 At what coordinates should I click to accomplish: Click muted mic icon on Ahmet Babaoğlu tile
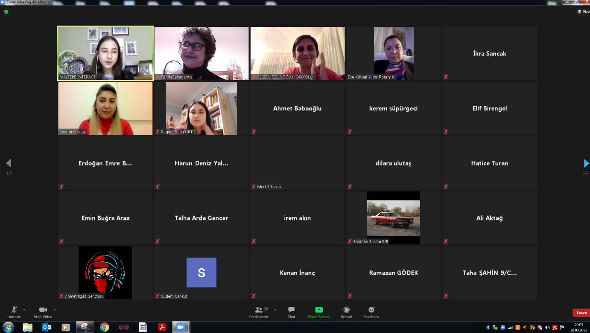254,132
